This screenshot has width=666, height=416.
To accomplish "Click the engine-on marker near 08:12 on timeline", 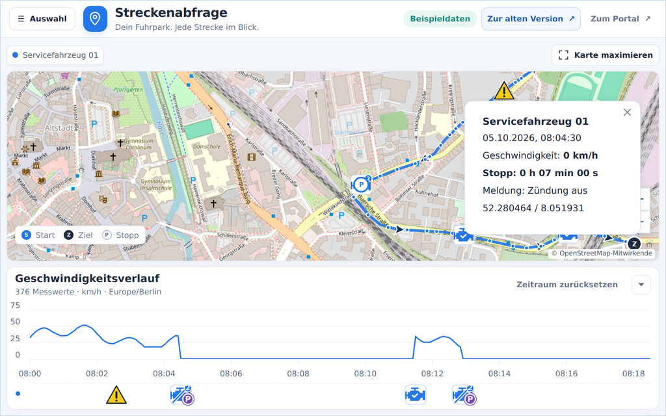I will click(x=416, y=395).
